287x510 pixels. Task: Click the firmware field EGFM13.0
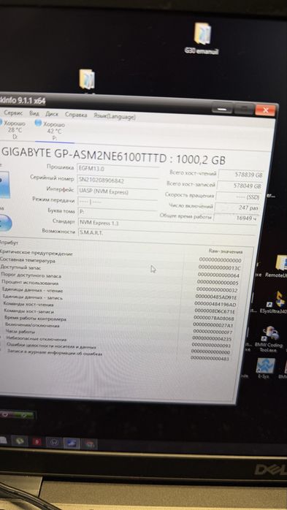point(118,169)
